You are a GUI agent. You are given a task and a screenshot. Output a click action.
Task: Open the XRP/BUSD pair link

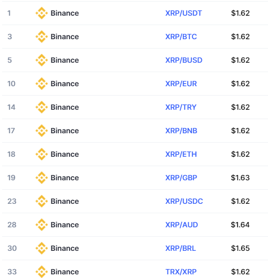click(x=184, y=60)
